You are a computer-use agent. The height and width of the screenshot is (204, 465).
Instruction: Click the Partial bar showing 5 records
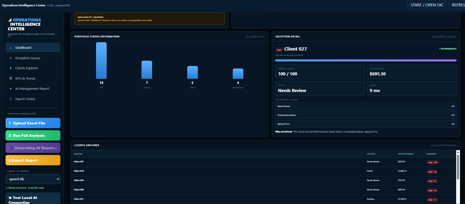click(193, 73)
